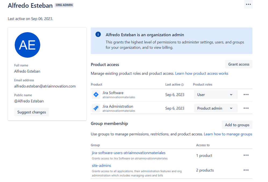Click the Add to groups button
The height and width of the screenshot is (182, 268).
pos(237,125)
